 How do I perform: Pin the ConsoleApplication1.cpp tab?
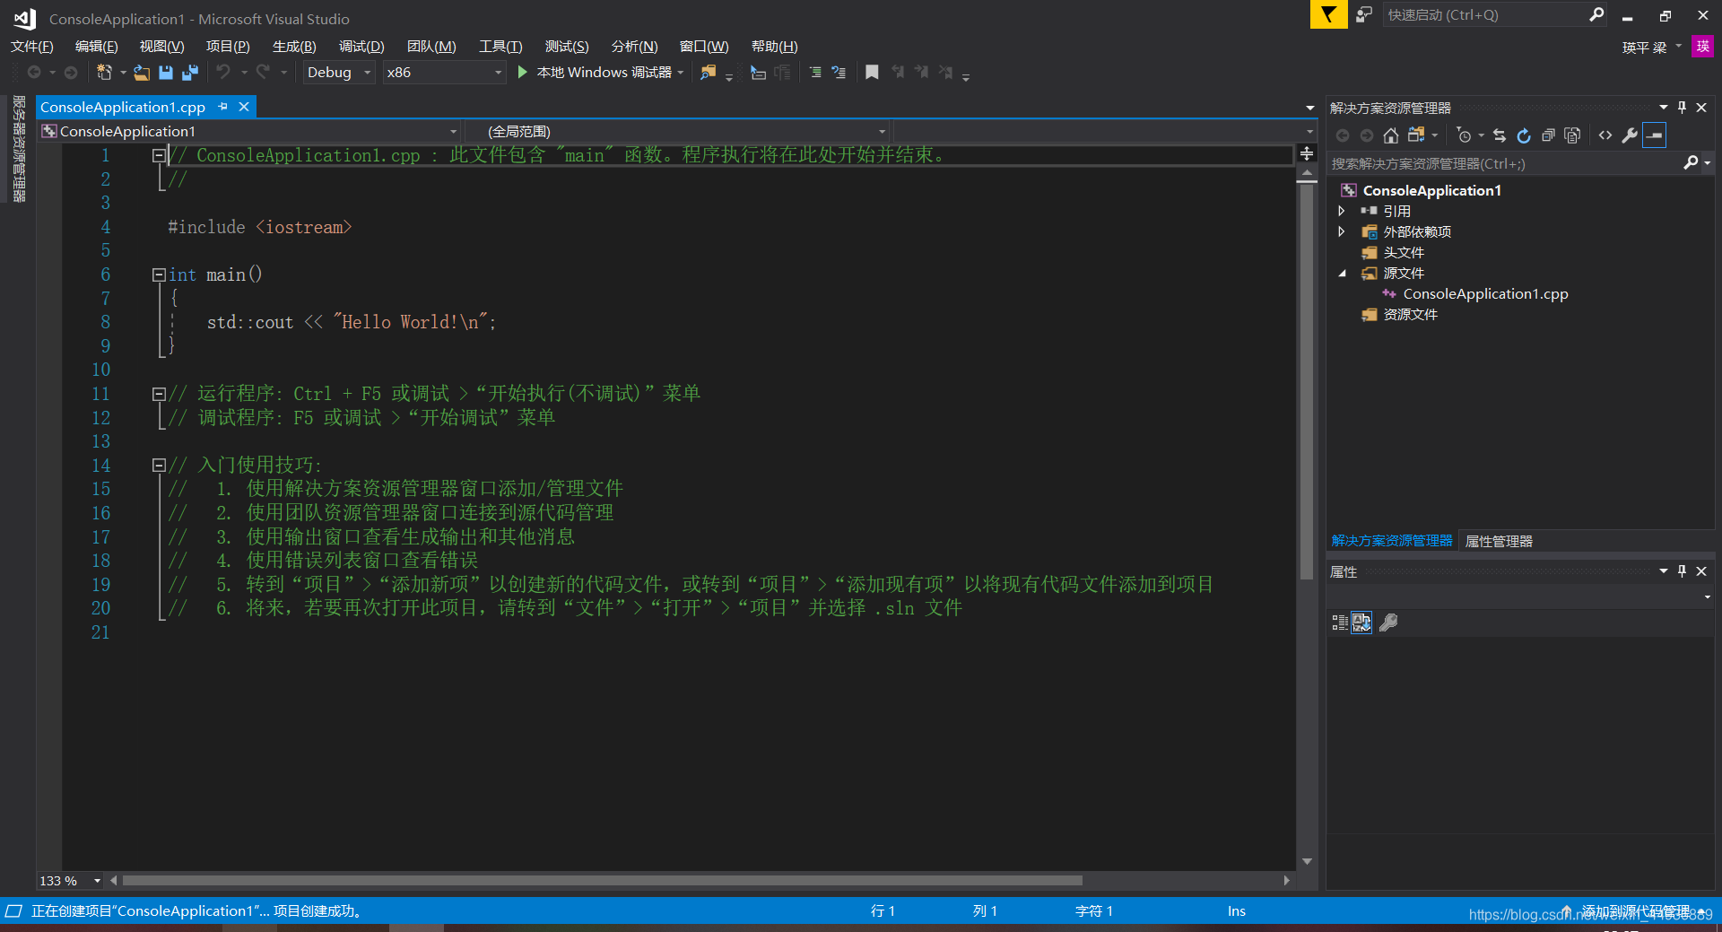(223, 107)
